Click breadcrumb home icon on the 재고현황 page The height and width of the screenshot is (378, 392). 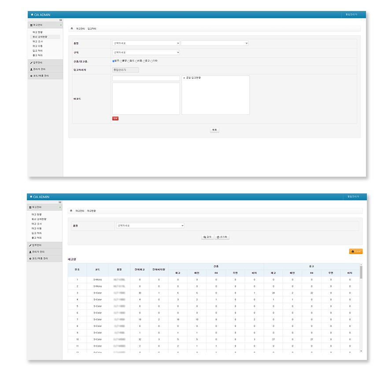pos(71,211)
